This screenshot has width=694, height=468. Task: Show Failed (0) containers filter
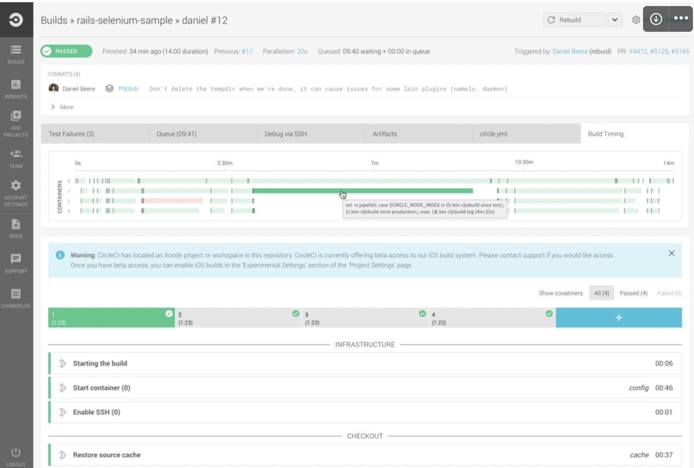pos(669,293)
